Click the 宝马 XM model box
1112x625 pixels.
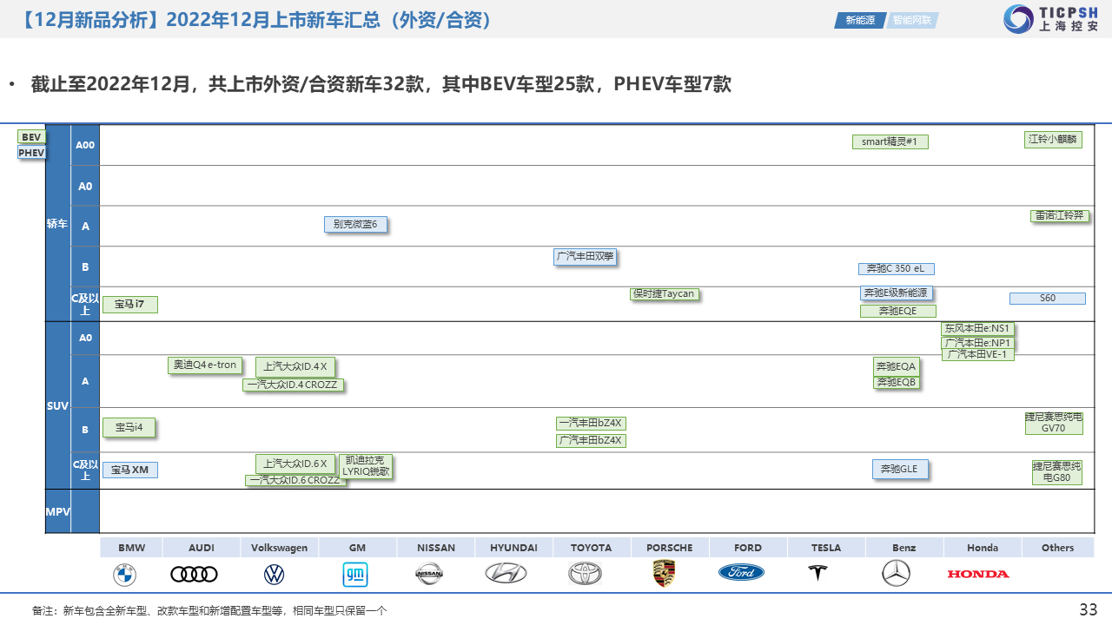[x=130, y=470]
